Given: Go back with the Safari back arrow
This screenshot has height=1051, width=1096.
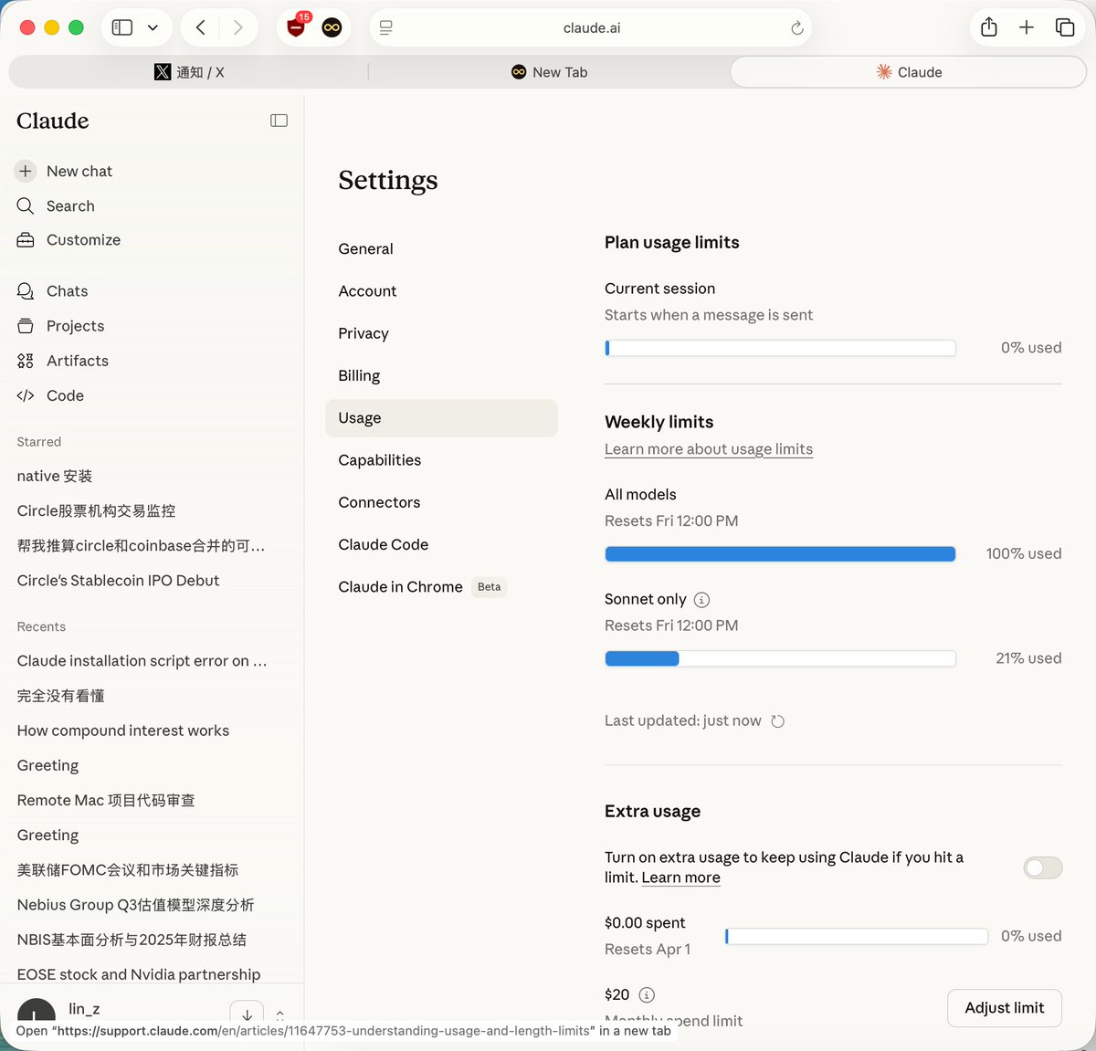Looking at the screenshot, I should (x=201, y=27).
